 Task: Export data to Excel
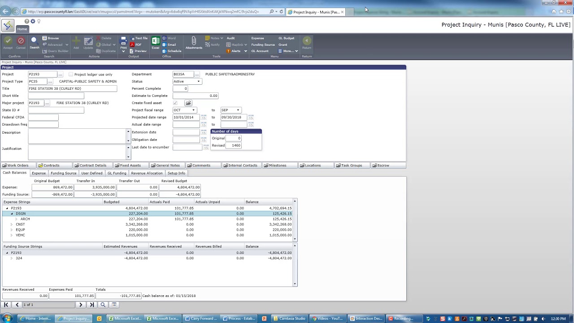pos(156,43)
